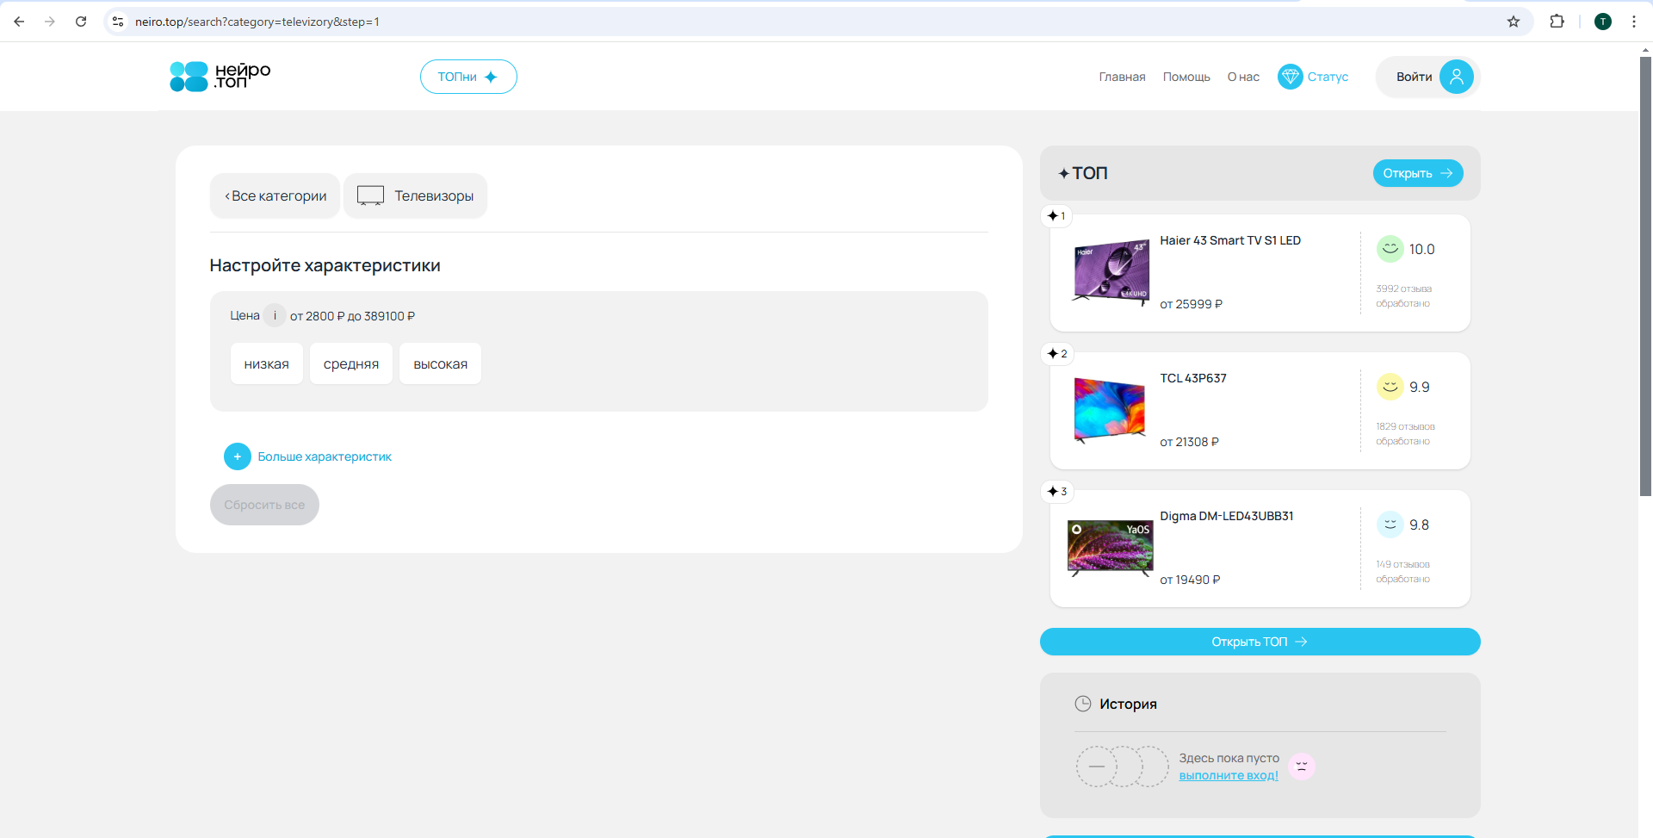Click the rank 2 star badge

click(1057, 353)
